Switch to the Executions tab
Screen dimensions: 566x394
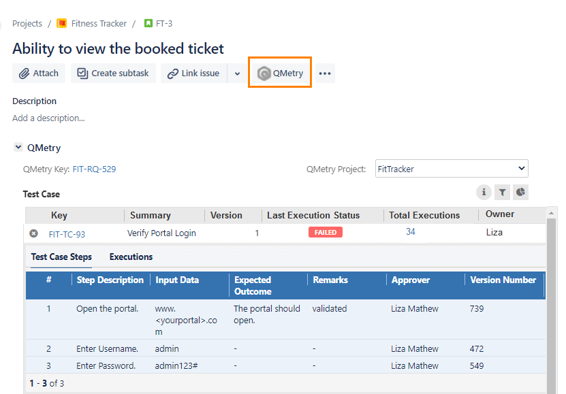[x=131, y=257]
